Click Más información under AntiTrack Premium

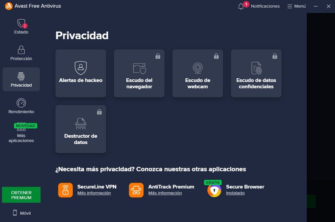pos(165,193)
